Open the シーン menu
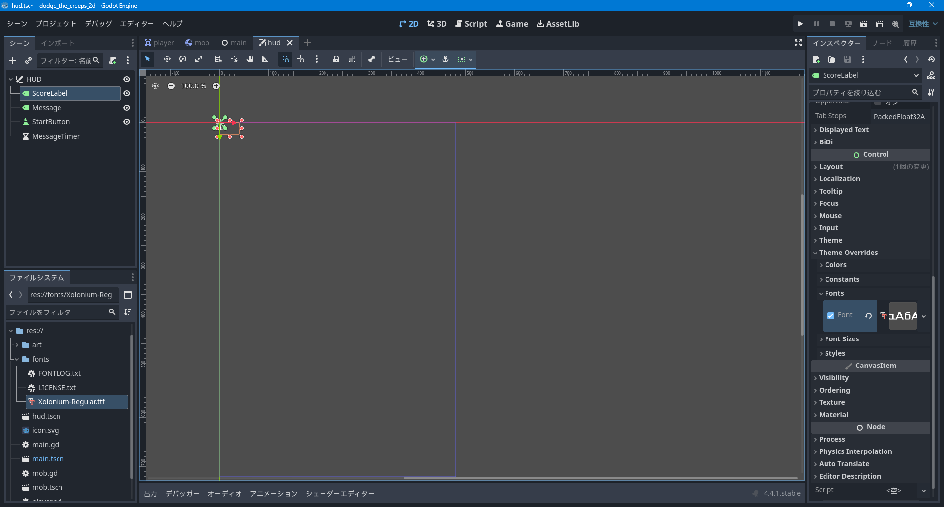The image size is (944, 507). 17,24
